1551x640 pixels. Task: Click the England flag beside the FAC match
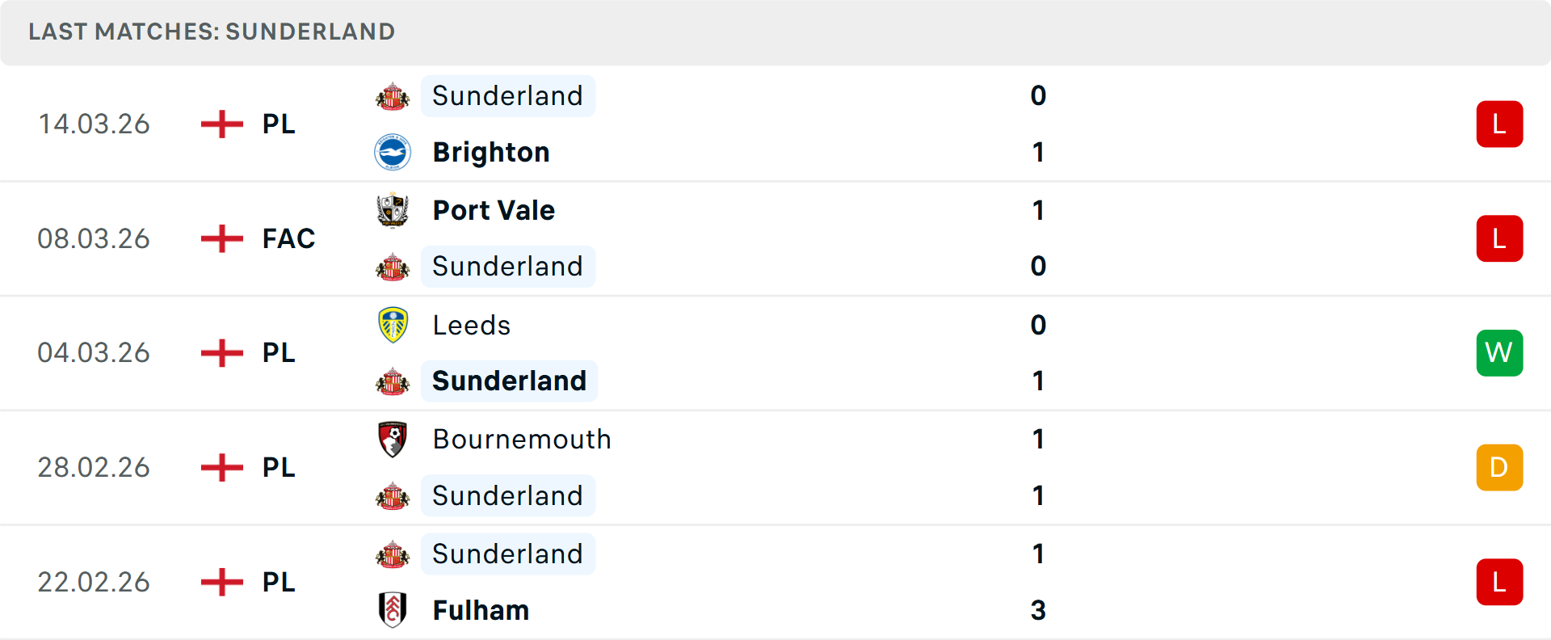(x=221, y=238)
